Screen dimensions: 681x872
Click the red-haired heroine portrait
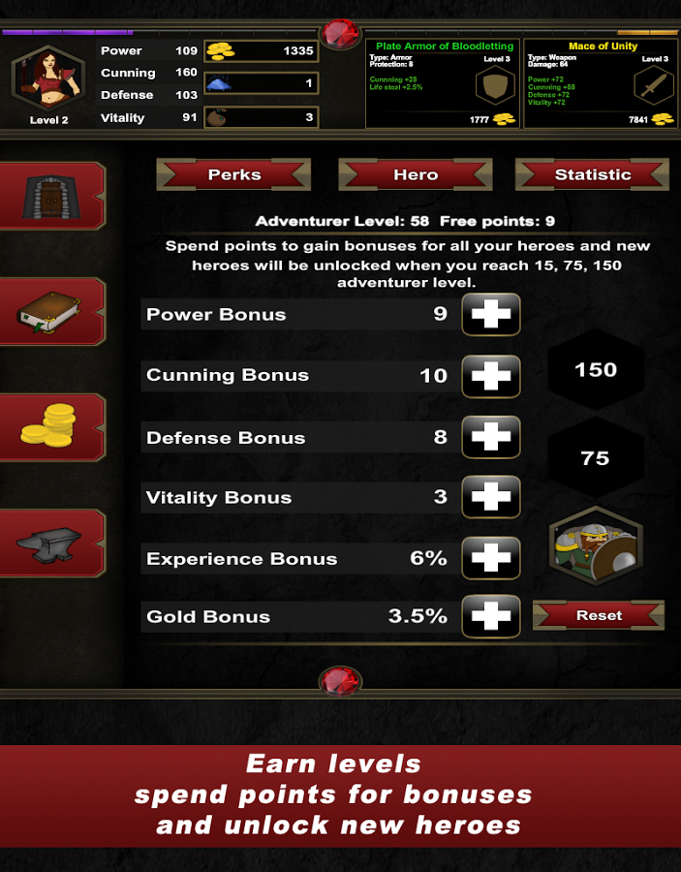tap(48, 79)
